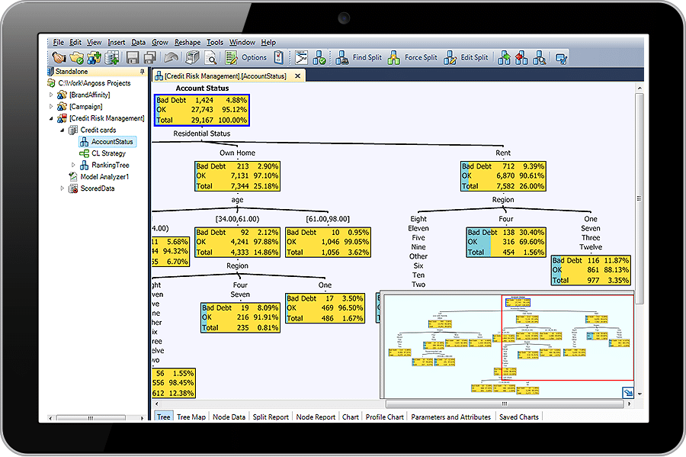The height and width of the screenshot is (457, 686).
Task: Click the Edit Split toolbar icon
Action: [x=451, y=57]
